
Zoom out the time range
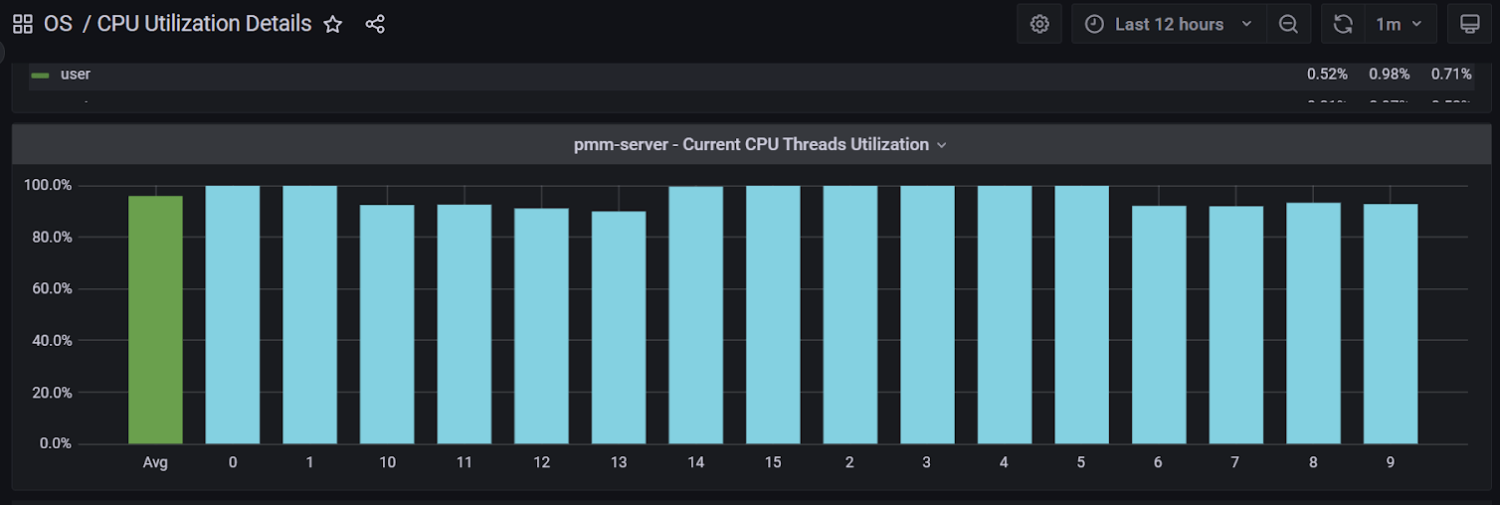pos(1288,24)
